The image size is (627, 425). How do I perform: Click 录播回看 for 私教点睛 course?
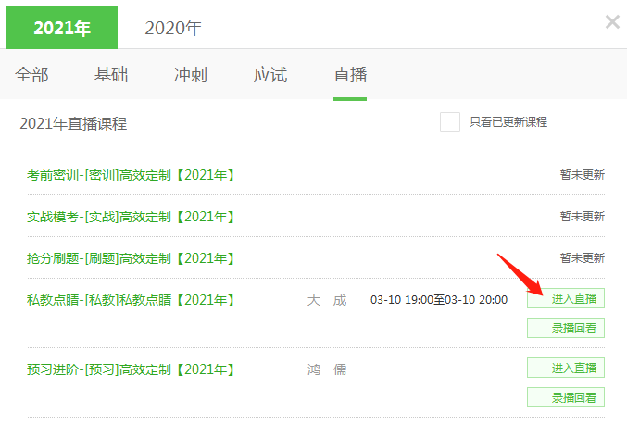[x=566, y=328]
